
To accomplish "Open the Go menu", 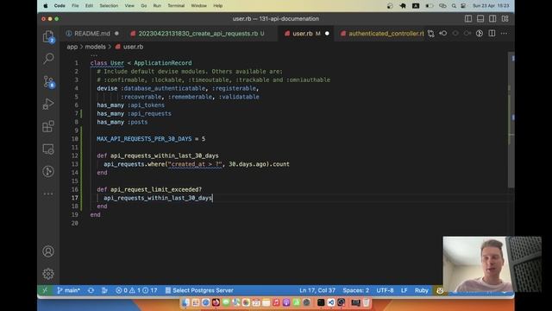I will (x=144, y=6).
